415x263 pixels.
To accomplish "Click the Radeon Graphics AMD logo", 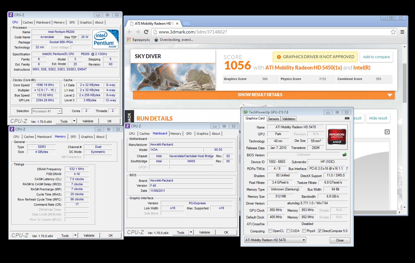I will [337, 137].
